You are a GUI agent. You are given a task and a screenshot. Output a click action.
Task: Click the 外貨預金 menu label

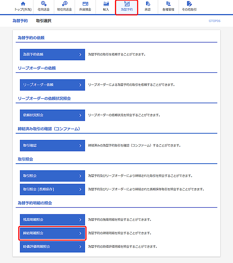pos(85,10)
